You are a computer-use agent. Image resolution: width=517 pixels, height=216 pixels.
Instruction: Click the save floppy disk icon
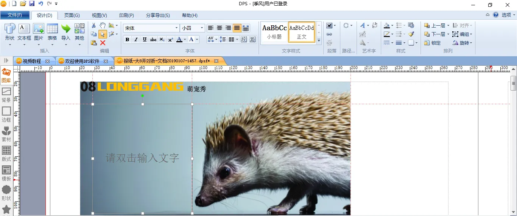point(32,4)
